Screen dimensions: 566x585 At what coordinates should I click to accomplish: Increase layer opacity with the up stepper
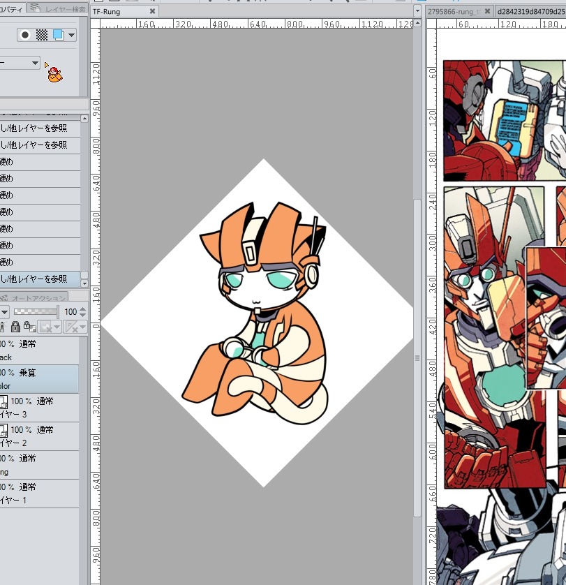(83, 309)
